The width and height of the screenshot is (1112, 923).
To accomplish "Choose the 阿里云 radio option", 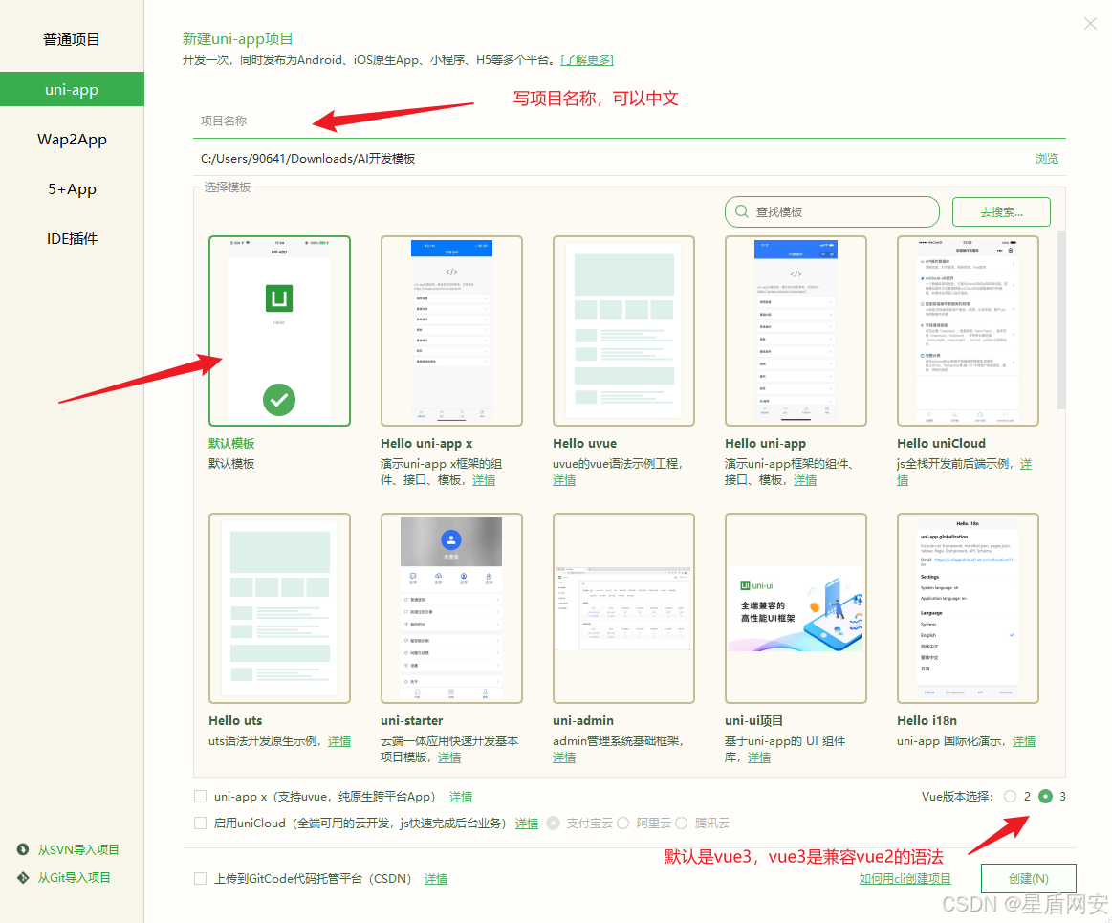I will [x=622, y=823].
